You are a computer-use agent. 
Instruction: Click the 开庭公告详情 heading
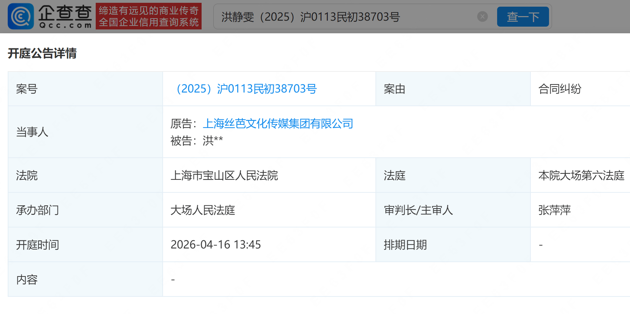[42, 53]
